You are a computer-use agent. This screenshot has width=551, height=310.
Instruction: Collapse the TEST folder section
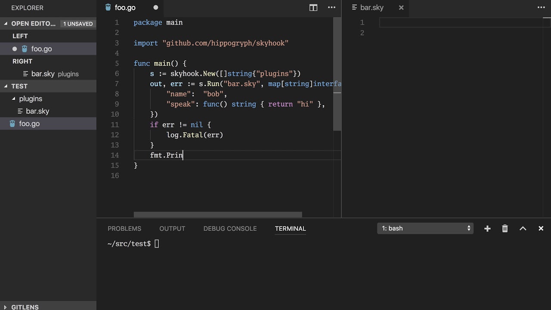pyautogui.click(x=6, y=86)
